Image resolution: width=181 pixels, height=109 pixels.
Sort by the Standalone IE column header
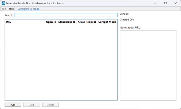tap(67, 22)
